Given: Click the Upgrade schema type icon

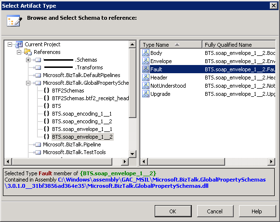Looking at the screenshot, I should coord(146,94).
